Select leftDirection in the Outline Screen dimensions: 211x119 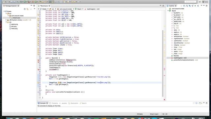178,36
